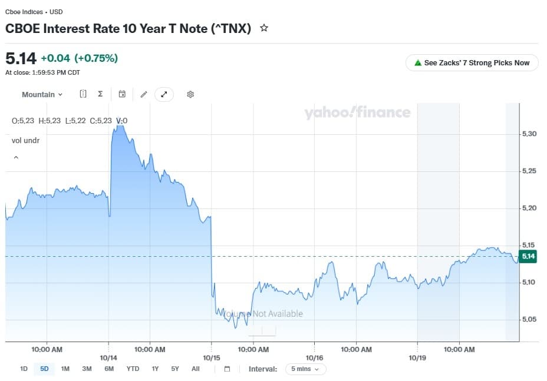Click See Zacks' 7 Strong Picks Now

click(x=472, y=63)
